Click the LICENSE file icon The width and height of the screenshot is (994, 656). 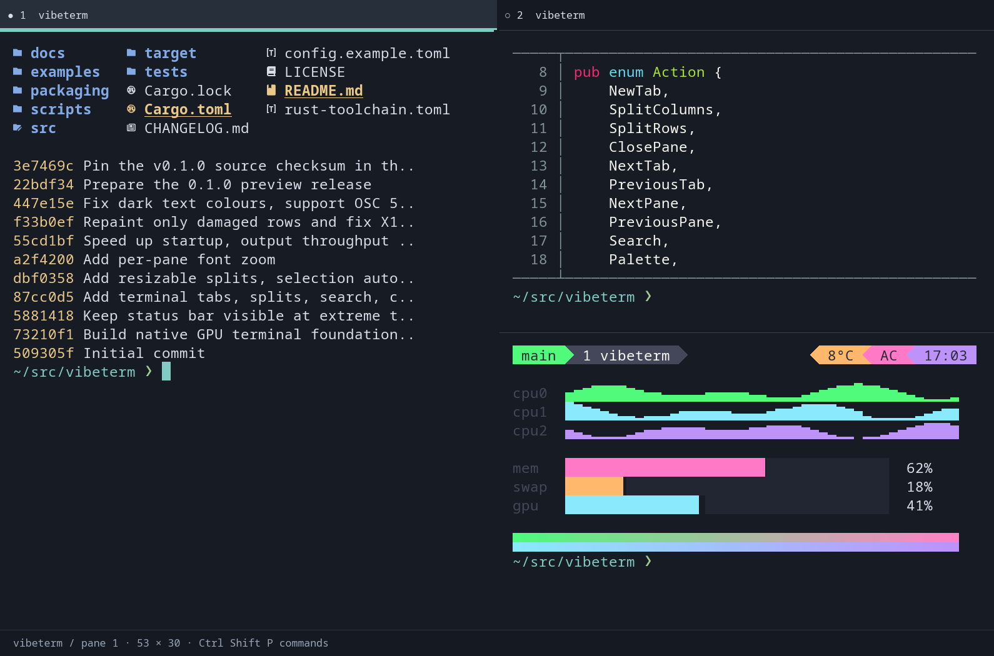click(271, 72)
